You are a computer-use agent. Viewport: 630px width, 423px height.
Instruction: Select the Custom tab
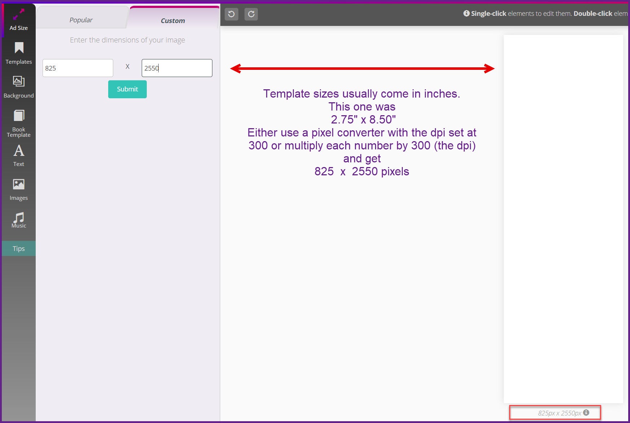pos(173,21)
